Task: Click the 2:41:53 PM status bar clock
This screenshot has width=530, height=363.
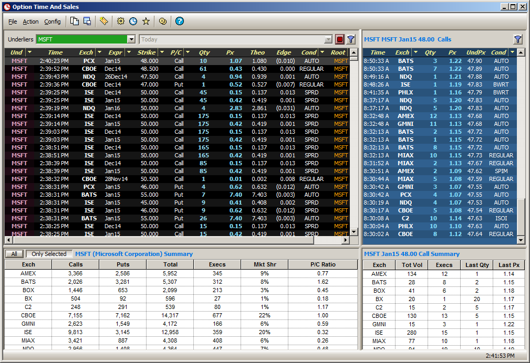Action: 500,356
